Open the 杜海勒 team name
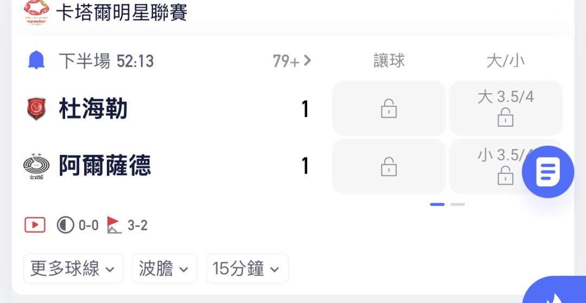 pyautogui.click(x=93, y=109)
